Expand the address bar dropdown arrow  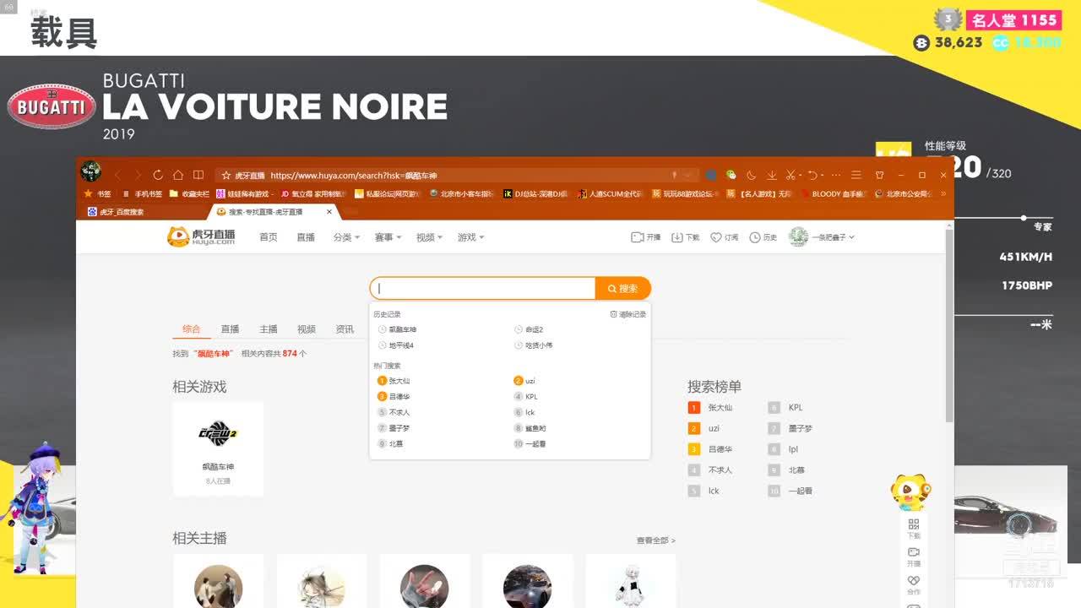coord(688,176)
